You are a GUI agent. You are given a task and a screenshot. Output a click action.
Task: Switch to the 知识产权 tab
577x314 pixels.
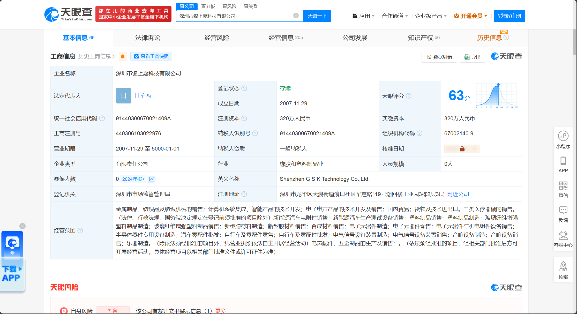(424, 38)
